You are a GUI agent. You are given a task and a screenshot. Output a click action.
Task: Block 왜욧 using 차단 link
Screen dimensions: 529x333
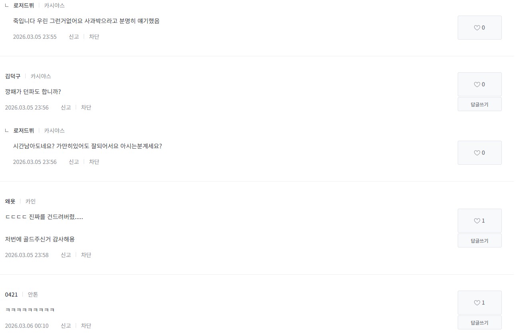coord(86,255)
